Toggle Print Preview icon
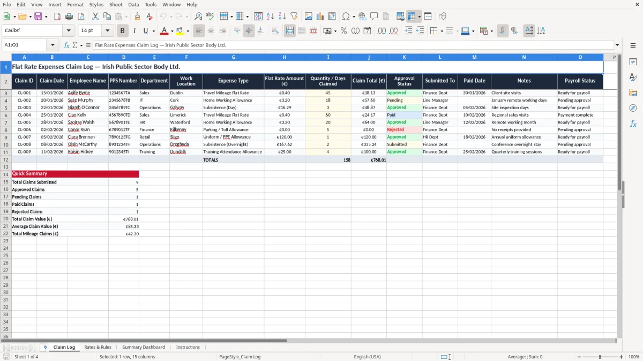Image resolution: width=643 pixels, height=361 pixels. coord(80,17)
